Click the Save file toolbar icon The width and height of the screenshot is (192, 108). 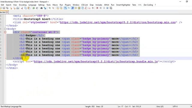pyautogui.click(x=4, y=8)
